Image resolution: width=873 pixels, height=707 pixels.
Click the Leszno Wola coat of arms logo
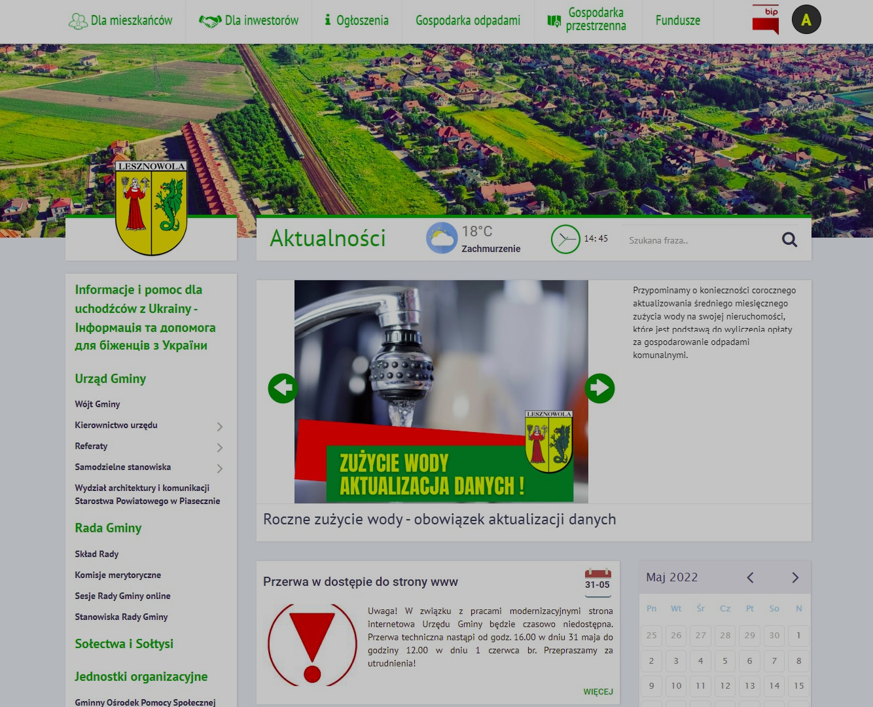151,208
